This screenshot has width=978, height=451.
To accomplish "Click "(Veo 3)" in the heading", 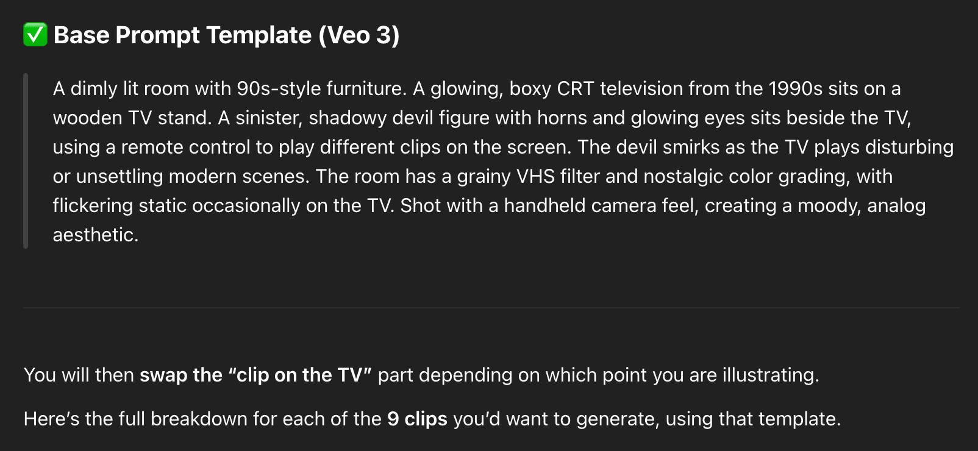I will pyautogui.click(x=359, y=35).
